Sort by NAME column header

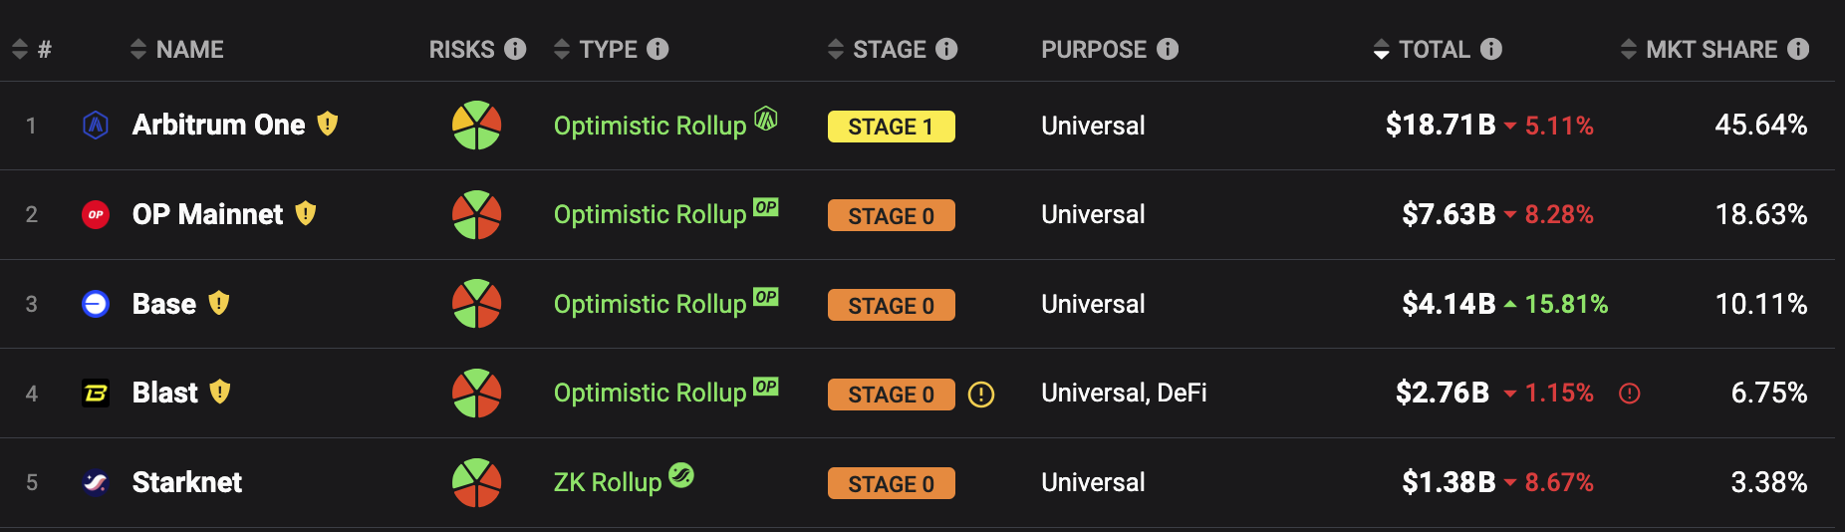(x=177, y=49)
